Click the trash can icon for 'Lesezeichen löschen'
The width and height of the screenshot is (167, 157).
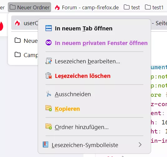(49, 75)
